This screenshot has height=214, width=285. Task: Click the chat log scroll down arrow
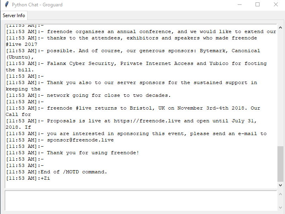coord(281,185)
